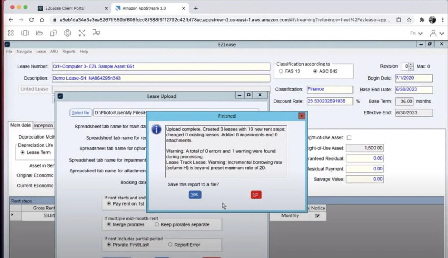Switch to the Inception tab
Screen dimensions: 448x258
click(x=44, y=125)
